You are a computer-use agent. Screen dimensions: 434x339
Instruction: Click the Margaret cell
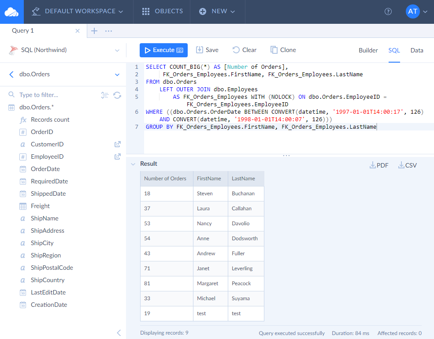coord(210,283)
